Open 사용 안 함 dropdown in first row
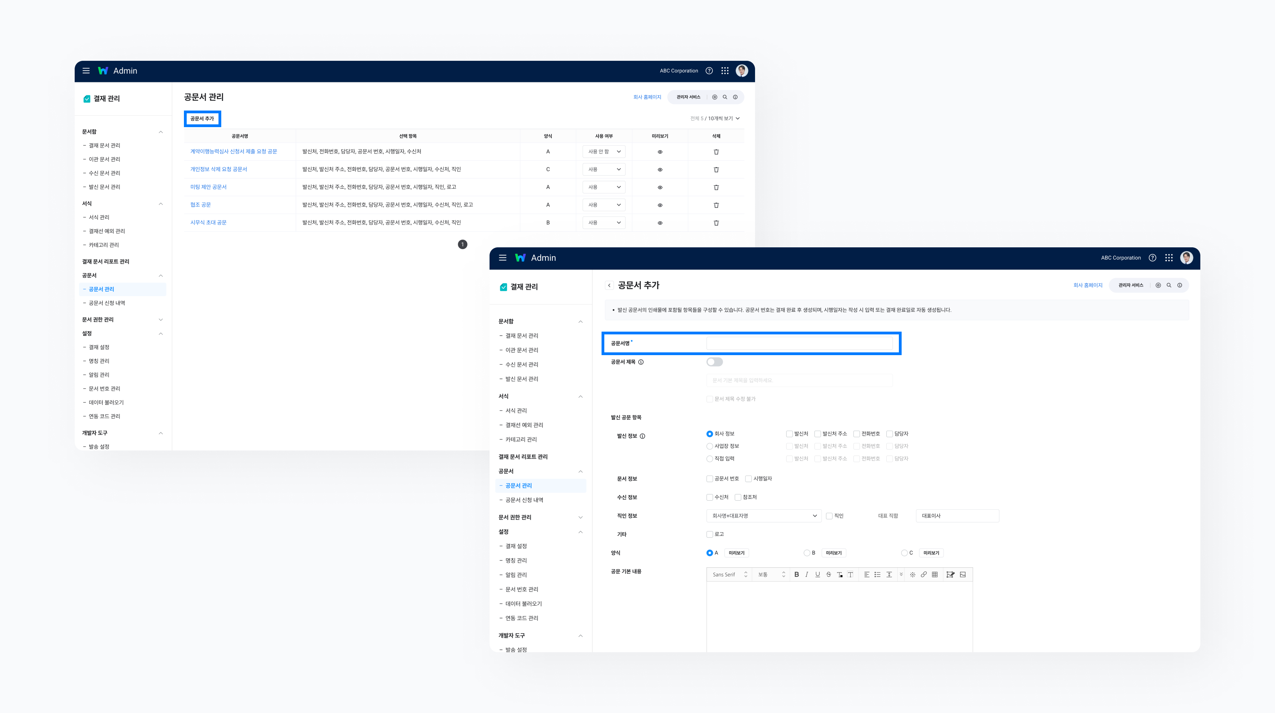 (x=604, y=152)
